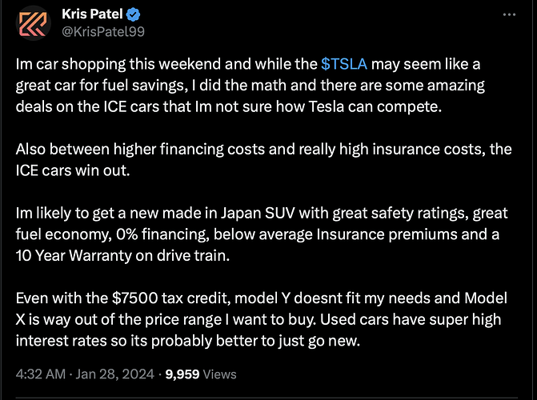Click the Views label
Image resolution: width=537 pixels, height=400 pixels.
(x=219, y=374)
